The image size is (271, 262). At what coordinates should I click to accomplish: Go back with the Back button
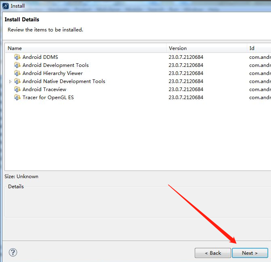point(213,253)
